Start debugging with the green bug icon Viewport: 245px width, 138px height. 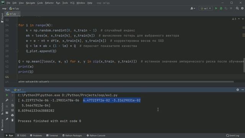pos(221,8)
